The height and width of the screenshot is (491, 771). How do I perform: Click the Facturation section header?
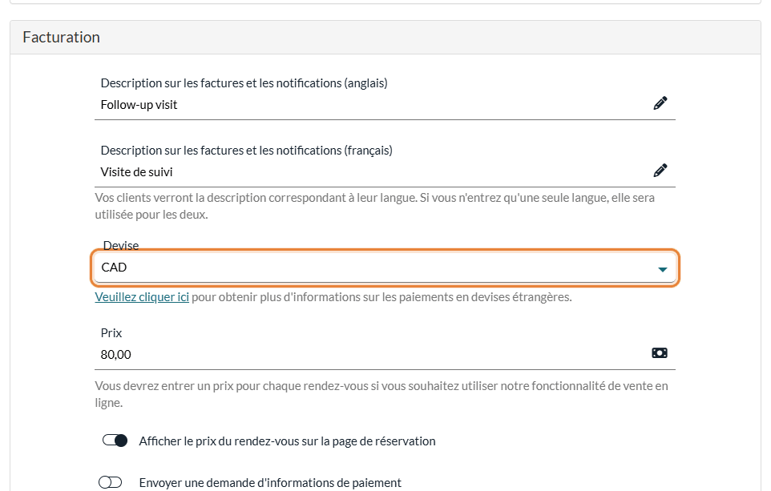pos(385,38)
